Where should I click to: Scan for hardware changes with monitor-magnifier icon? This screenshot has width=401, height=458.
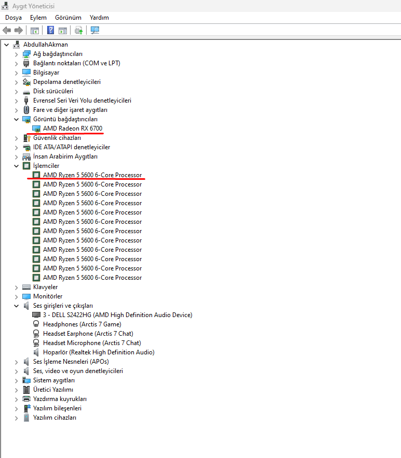95,30
